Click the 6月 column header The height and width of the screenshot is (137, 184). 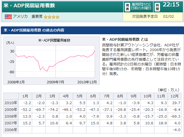click(x=93, y=96)
